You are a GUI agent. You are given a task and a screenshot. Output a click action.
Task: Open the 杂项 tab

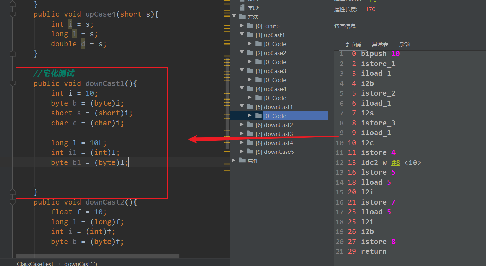tap(405, 45)
